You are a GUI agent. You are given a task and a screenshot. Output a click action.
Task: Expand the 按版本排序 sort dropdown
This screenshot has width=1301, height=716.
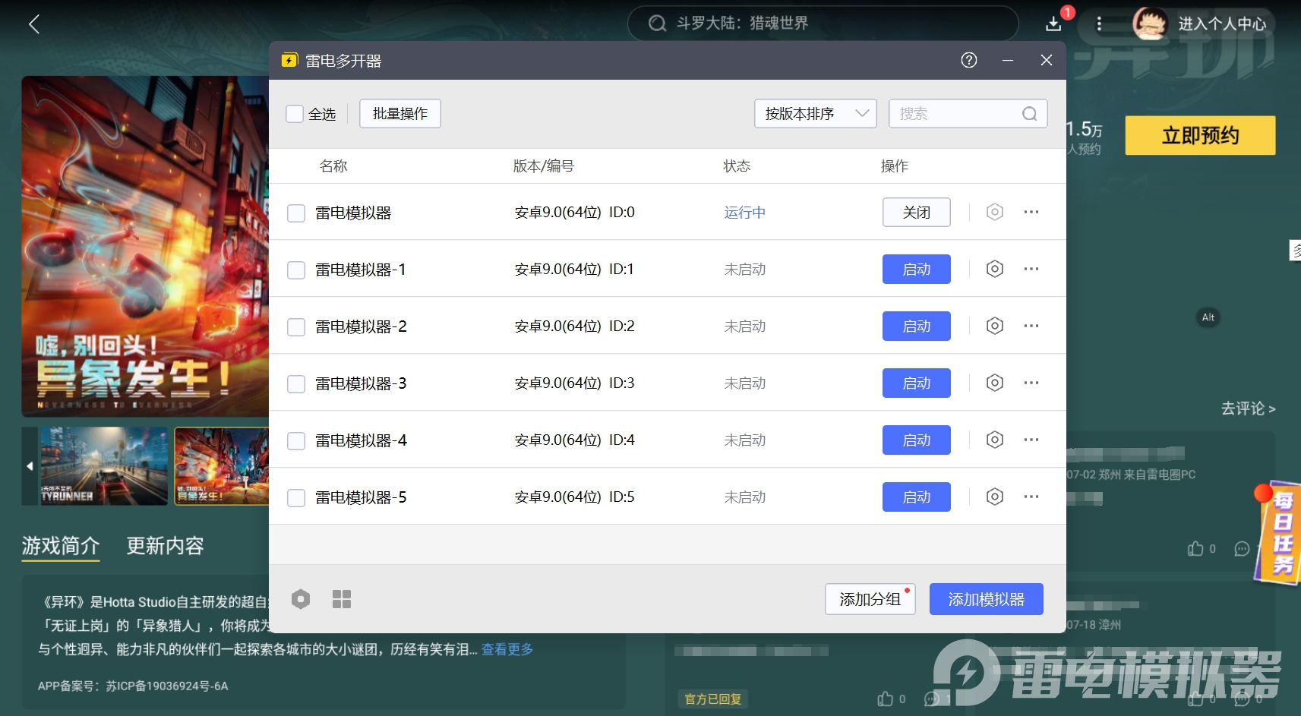[815, 114]
